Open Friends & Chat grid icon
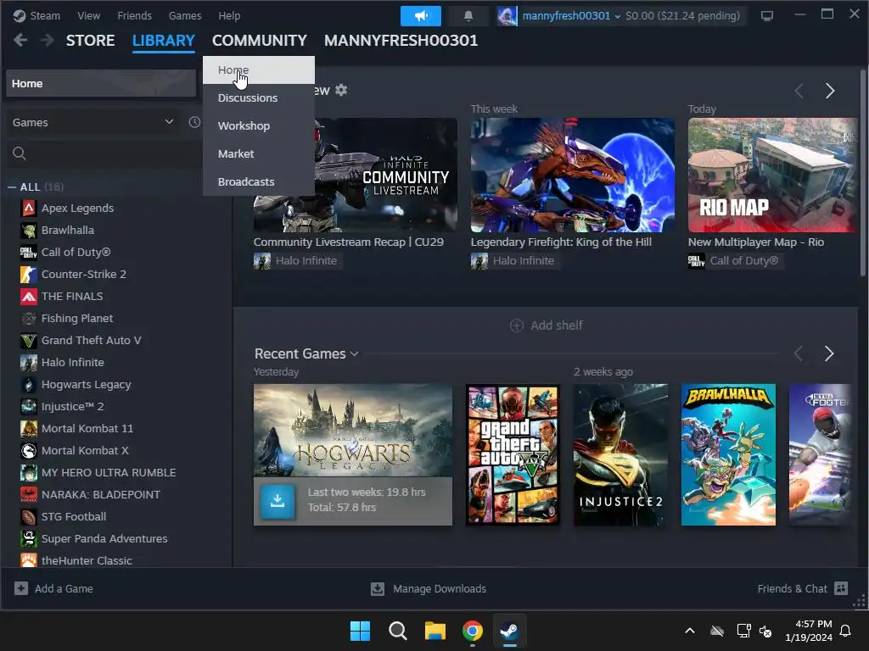Screen dimensions: 869x651 [x=841, y=588]
